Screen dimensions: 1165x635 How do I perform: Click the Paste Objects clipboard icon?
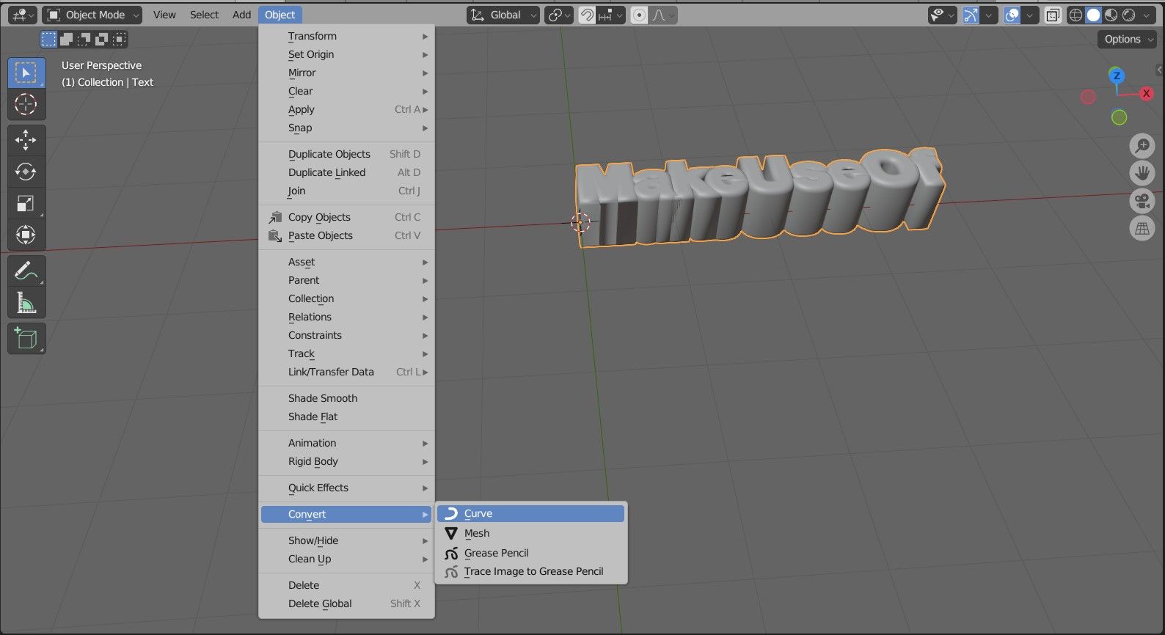pyautogui.click(x=275, y=235)
